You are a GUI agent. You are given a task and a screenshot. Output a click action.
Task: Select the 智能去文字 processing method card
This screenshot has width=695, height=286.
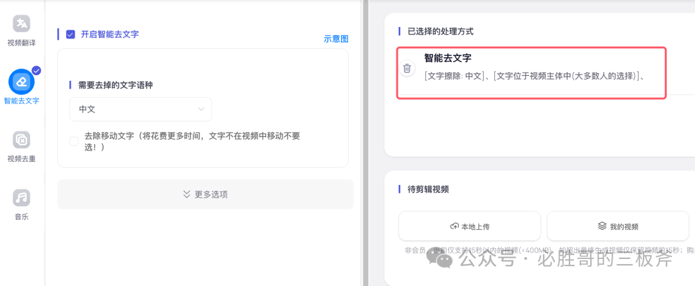[x=531, y=73]
